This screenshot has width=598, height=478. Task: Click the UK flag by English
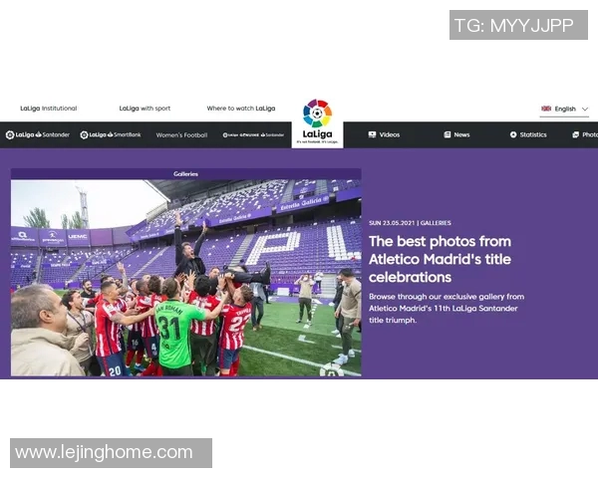coord(546,109)
